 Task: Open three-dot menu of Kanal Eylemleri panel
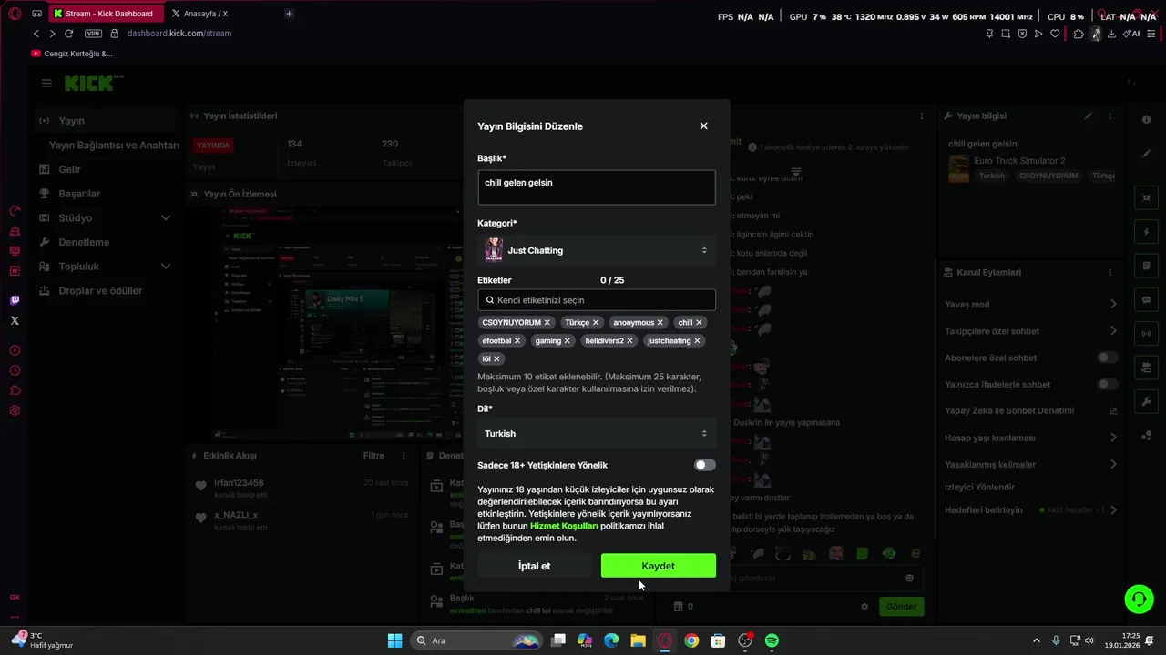point(1110,273)
